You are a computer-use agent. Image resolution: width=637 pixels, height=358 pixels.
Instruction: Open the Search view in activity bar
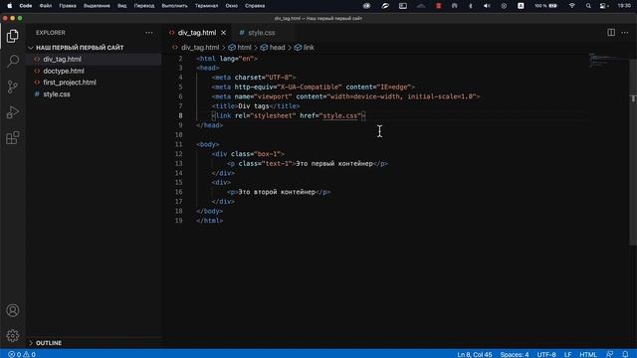[x=13, y=62]
